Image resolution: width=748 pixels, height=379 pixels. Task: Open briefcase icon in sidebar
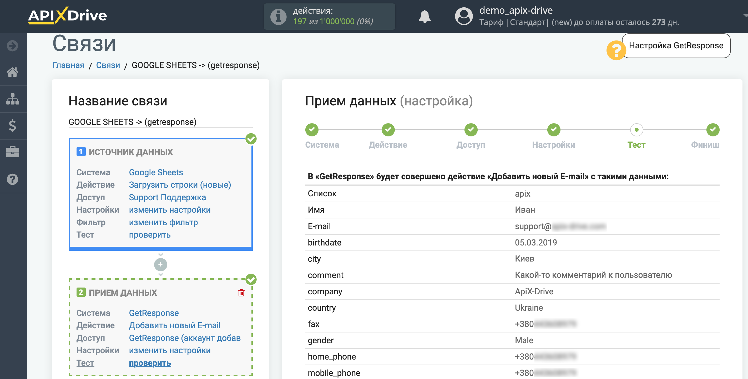pos(12,152)
